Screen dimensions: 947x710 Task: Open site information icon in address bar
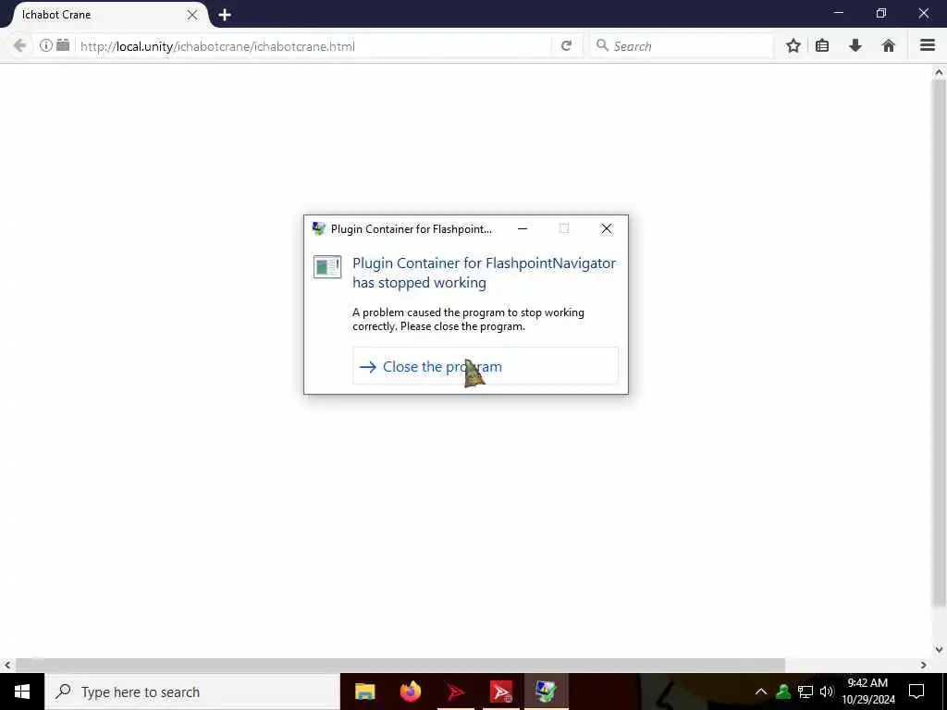pyautogui.click(x=46, y=45)
